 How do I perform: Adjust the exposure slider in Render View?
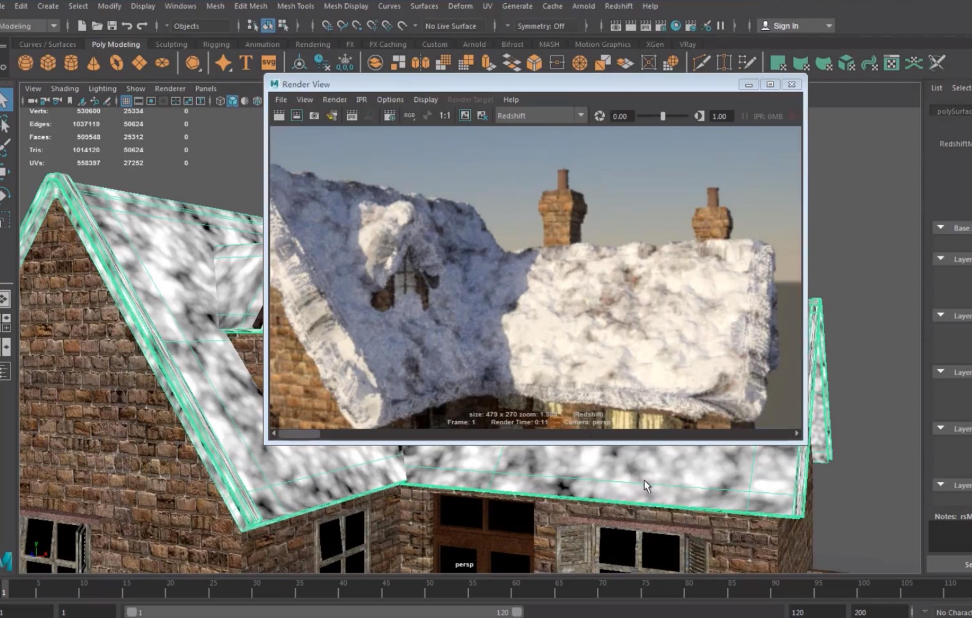pyautogui.click(x=663, y=116)
